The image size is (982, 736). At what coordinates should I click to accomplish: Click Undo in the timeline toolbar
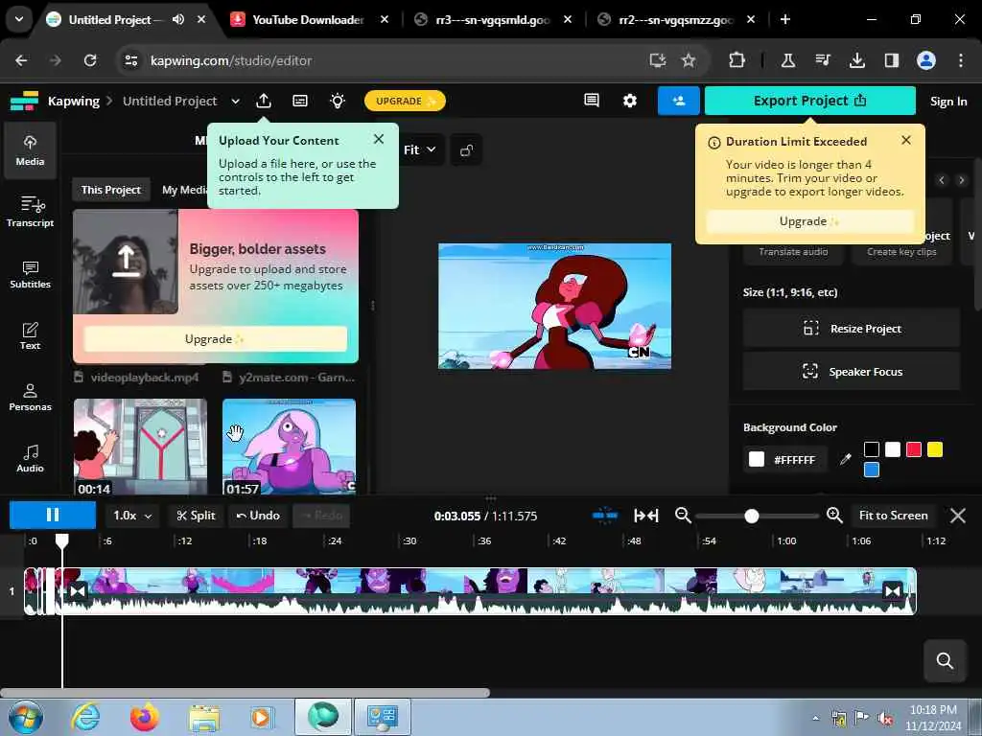point(258,516)
